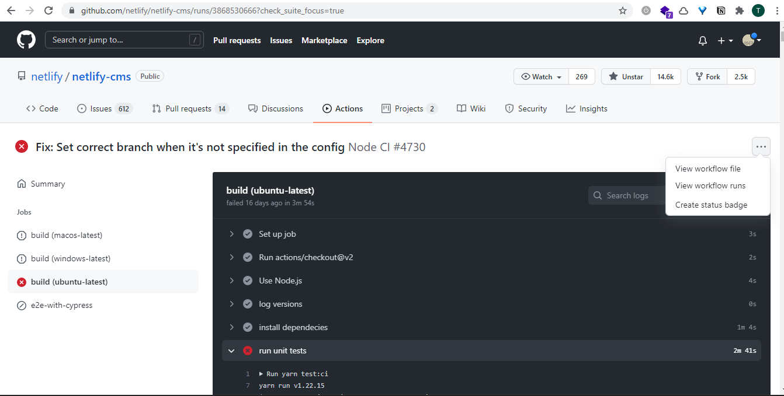Click the watchers count 269

[x=581, y=76]
